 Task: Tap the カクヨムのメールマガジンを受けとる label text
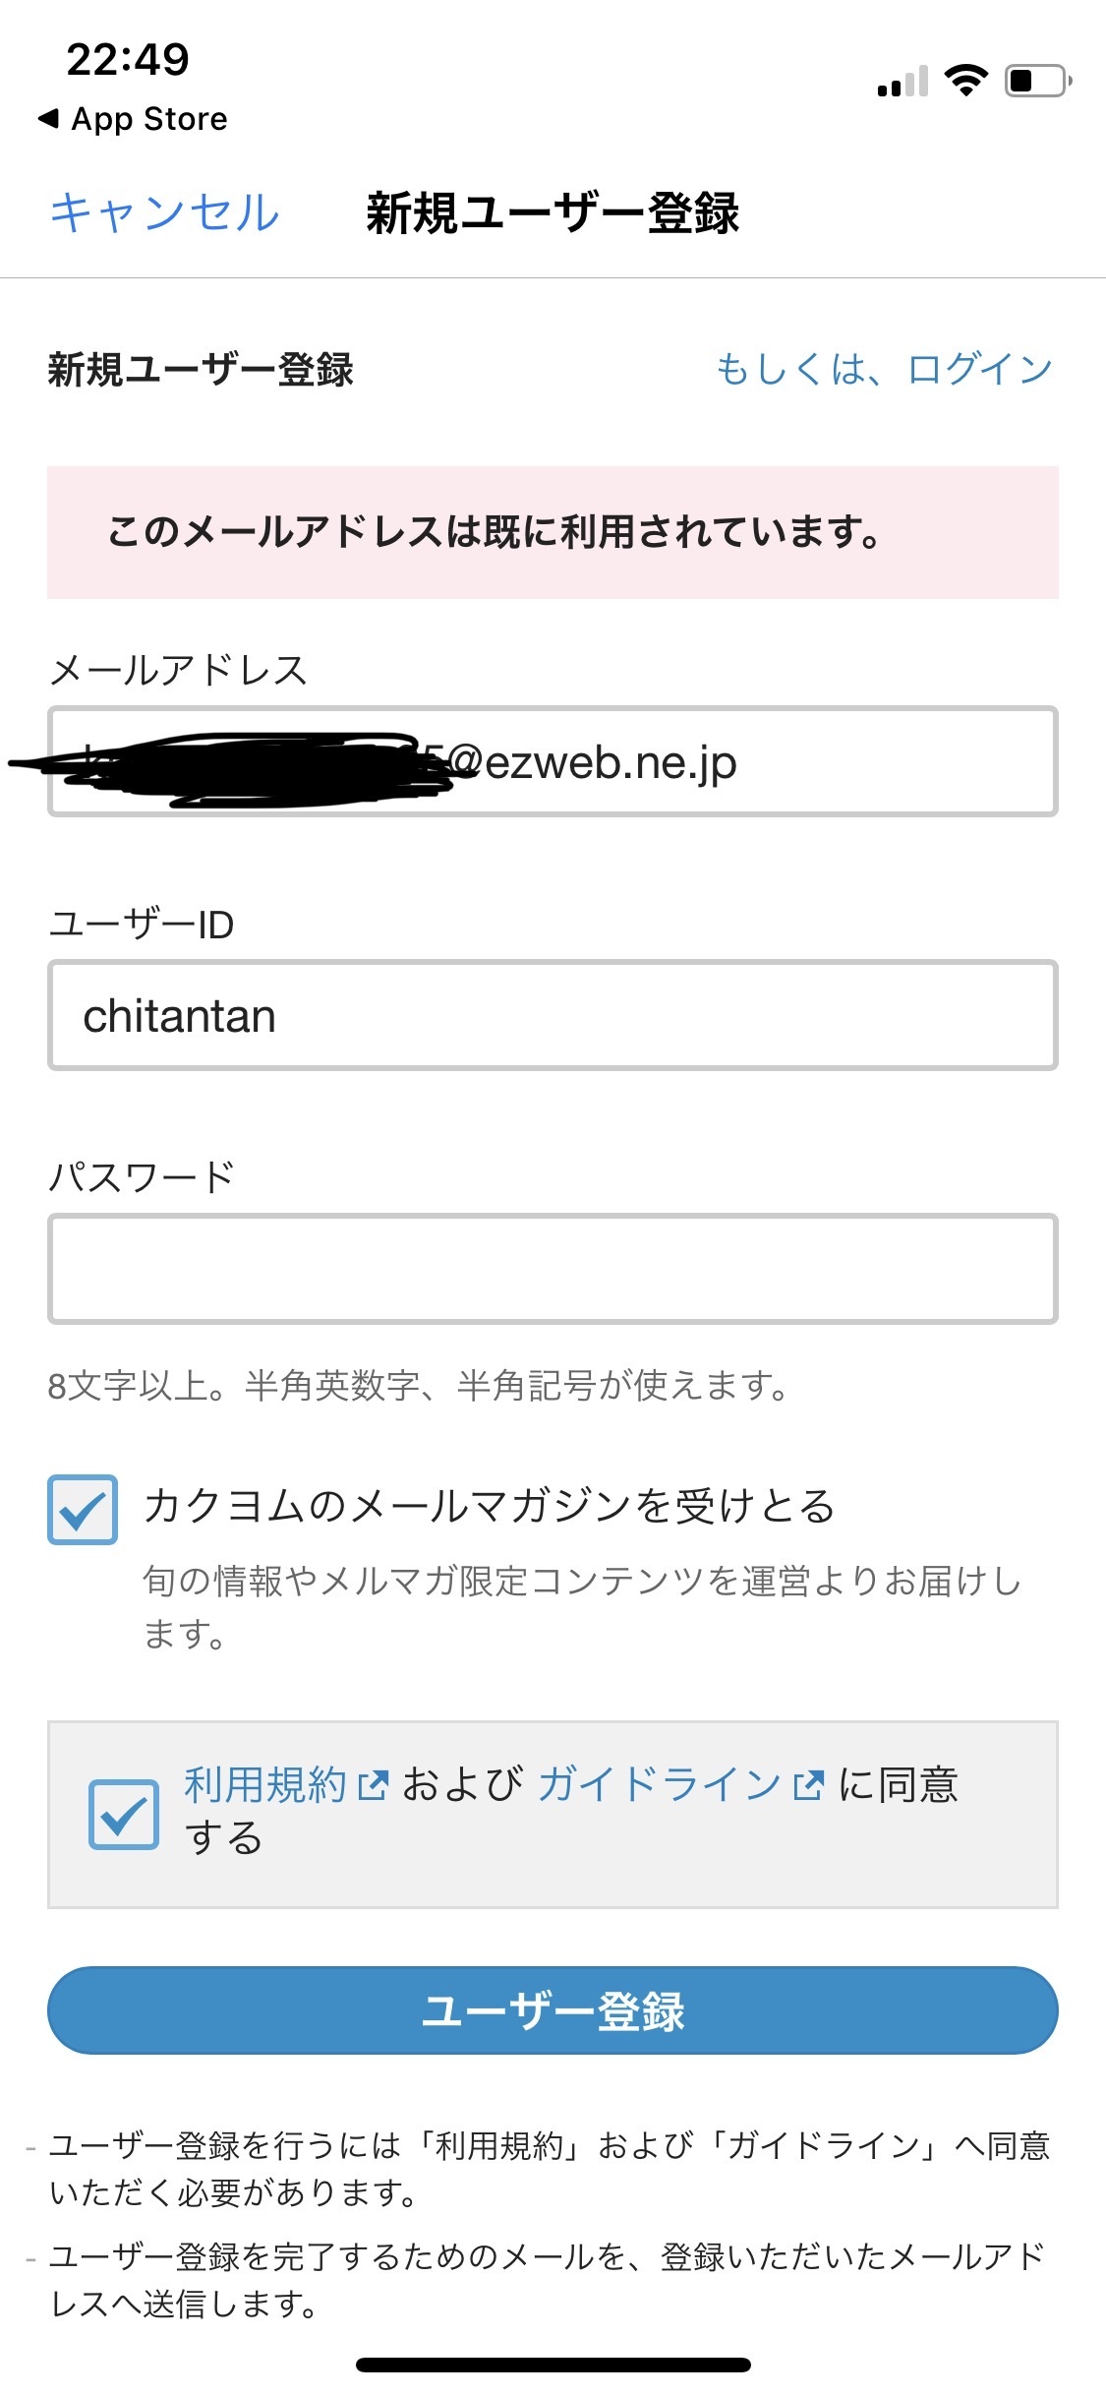point(489,1507)
